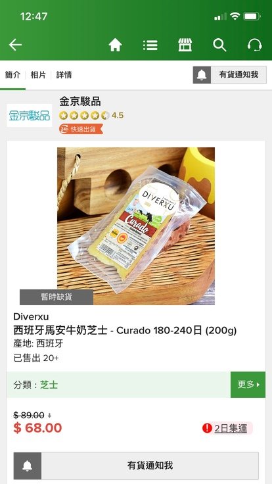This screenshot has height=484, width=272.
Task: View the Diverxu cheese product image
Action: (x=136, y=226)
